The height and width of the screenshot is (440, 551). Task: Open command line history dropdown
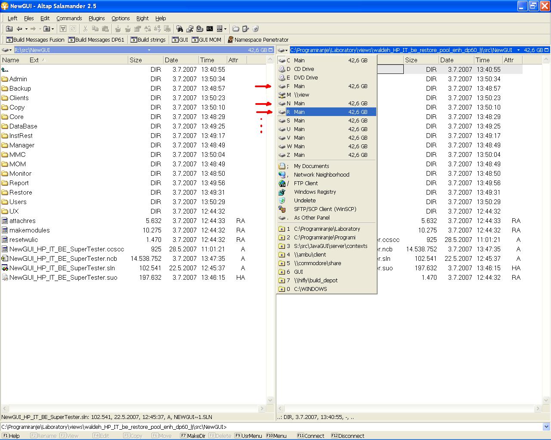click(547, 427)
